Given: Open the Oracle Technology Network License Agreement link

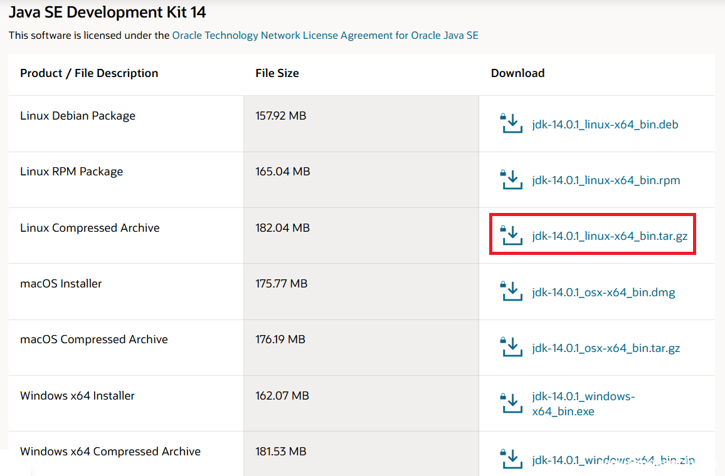Looking at the screenshot, I should [x=325, y=35].
